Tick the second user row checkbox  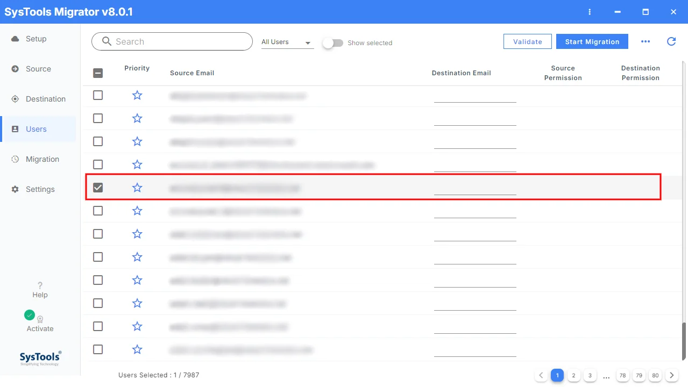click(98, 118)
